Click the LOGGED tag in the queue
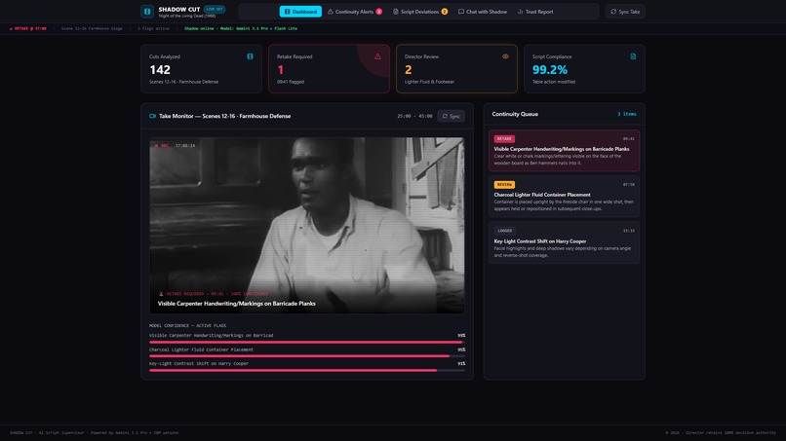 pos(504,231)
